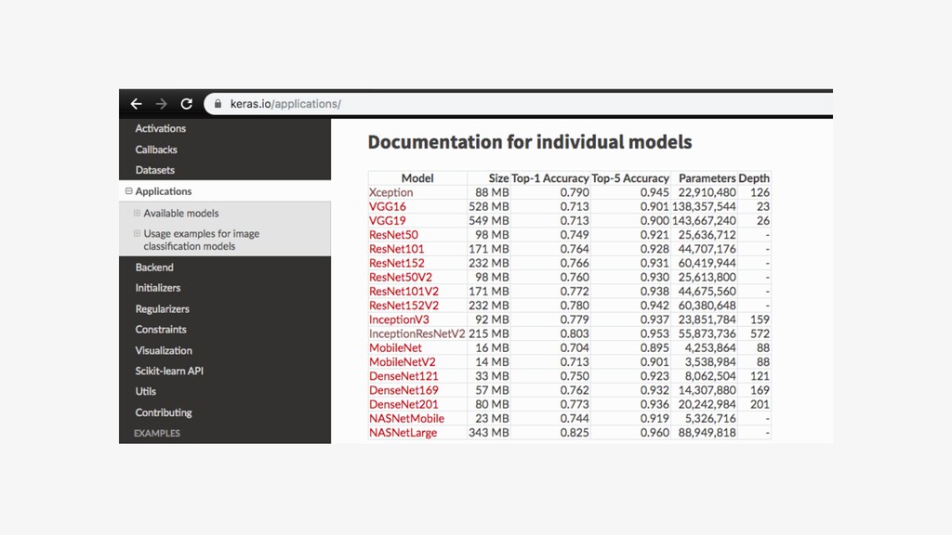Viewport: 952px width, 535px height.
Task: Click the Available models link text
Action: click(x=181, y=213)
